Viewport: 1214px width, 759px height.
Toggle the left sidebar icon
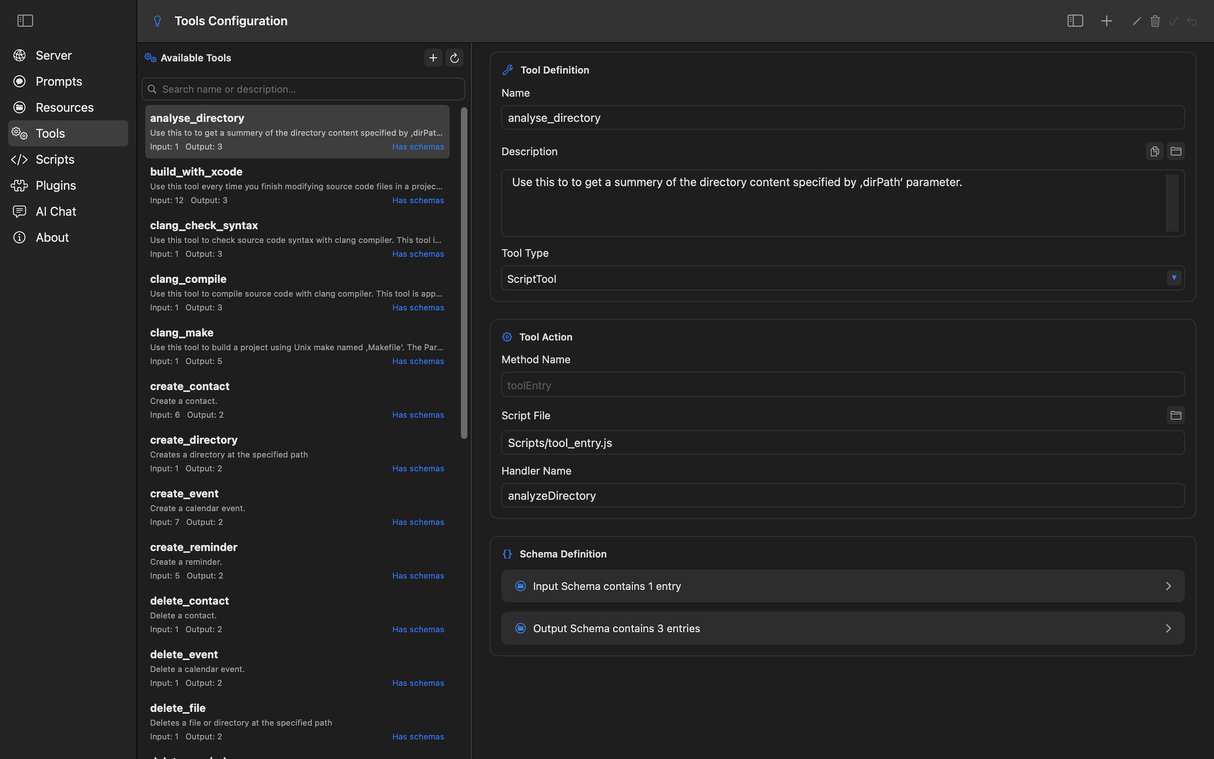[25, 20]
